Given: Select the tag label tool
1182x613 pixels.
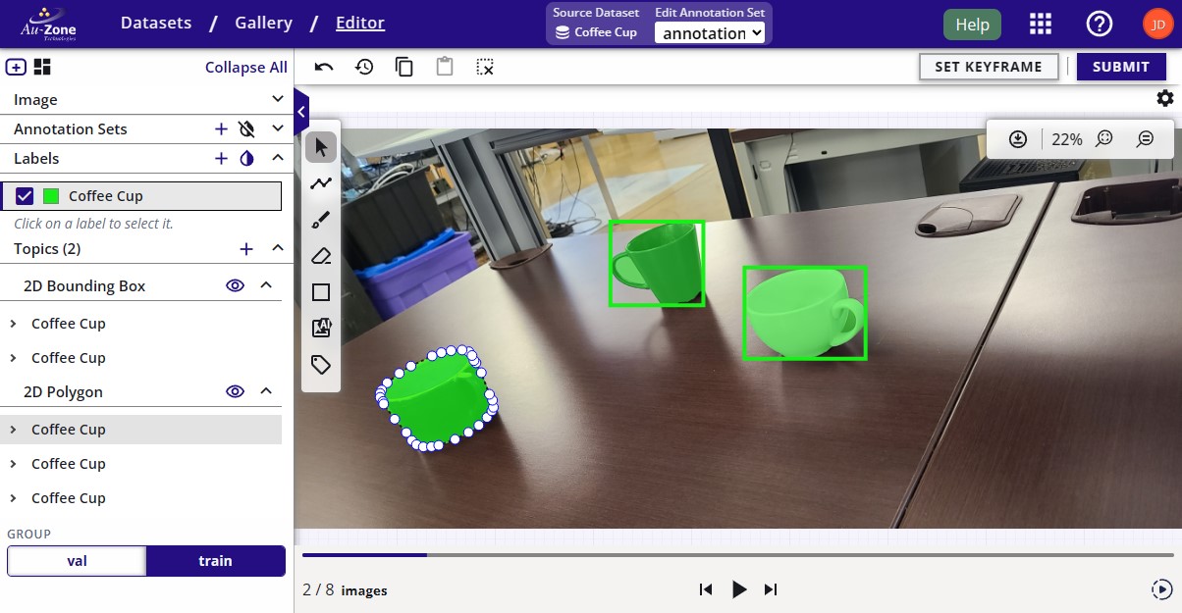Looking at the screenshot, I should point(321,365).
